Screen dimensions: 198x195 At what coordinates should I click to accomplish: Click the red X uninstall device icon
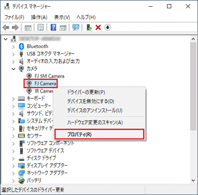pos(98,27)
